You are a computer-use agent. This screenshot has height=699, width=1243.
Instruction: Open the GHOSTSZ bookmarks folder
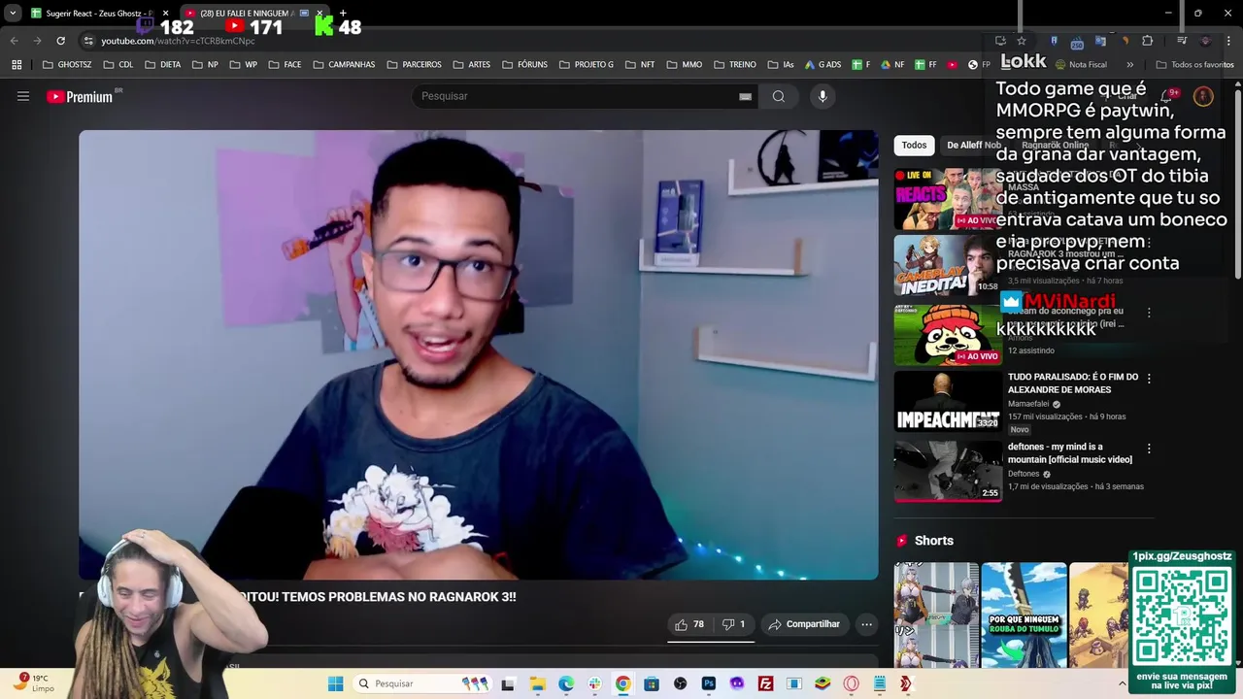click(x=67, y=65)
